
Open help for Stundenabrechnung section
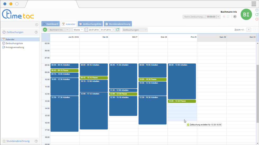click(x=36, y=141)
